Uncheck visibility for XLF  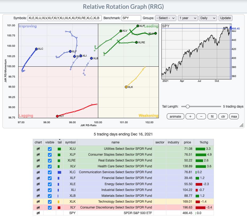point(50,178)
